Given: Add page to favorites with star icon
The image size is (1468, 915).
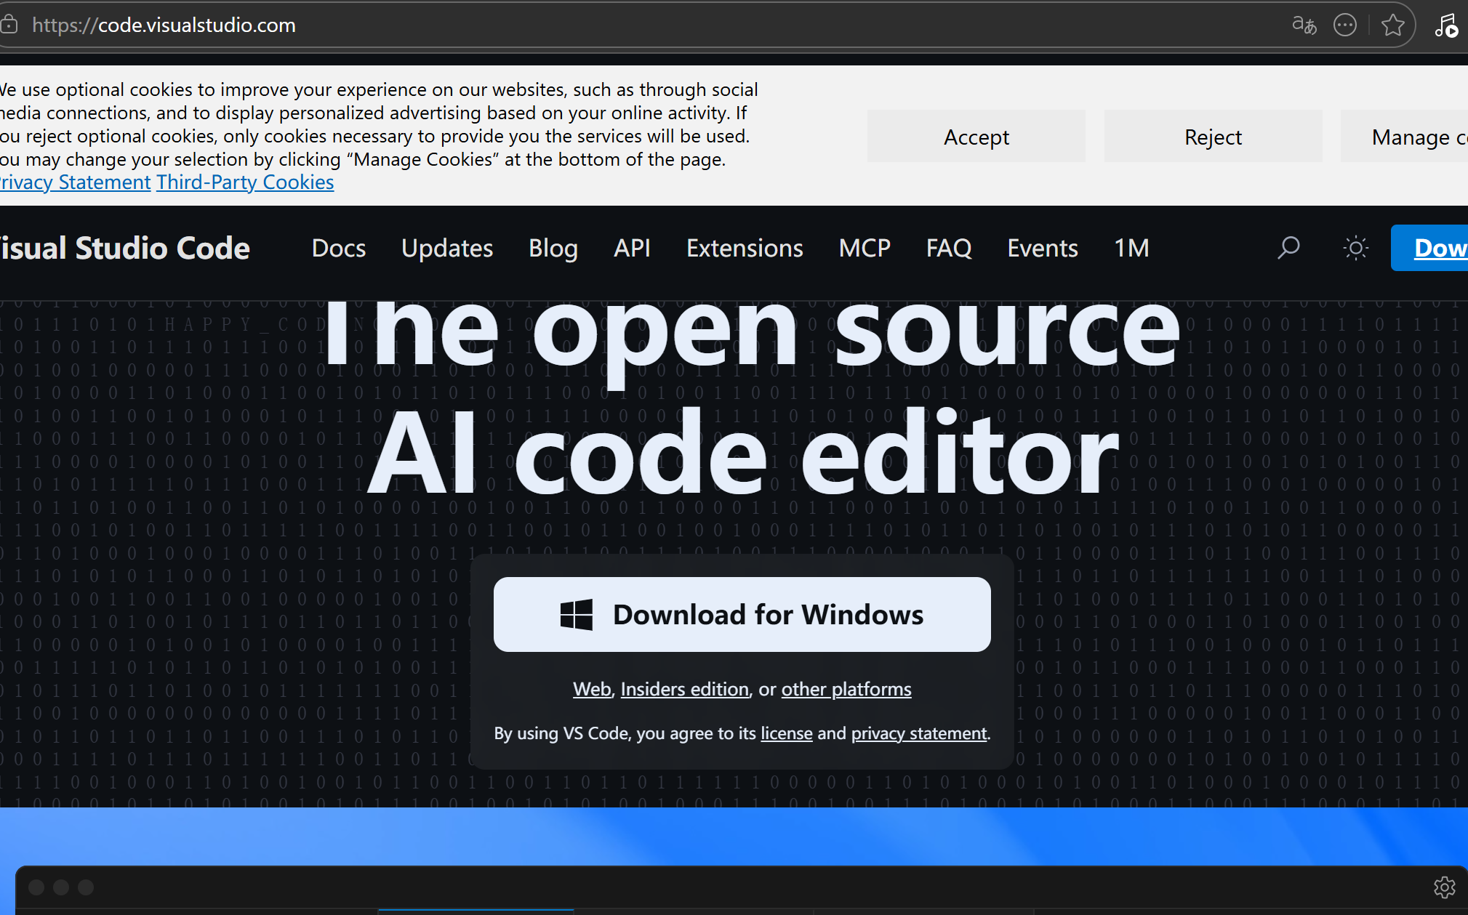Looking at the screenshot, I should (x=1393, y=25).
